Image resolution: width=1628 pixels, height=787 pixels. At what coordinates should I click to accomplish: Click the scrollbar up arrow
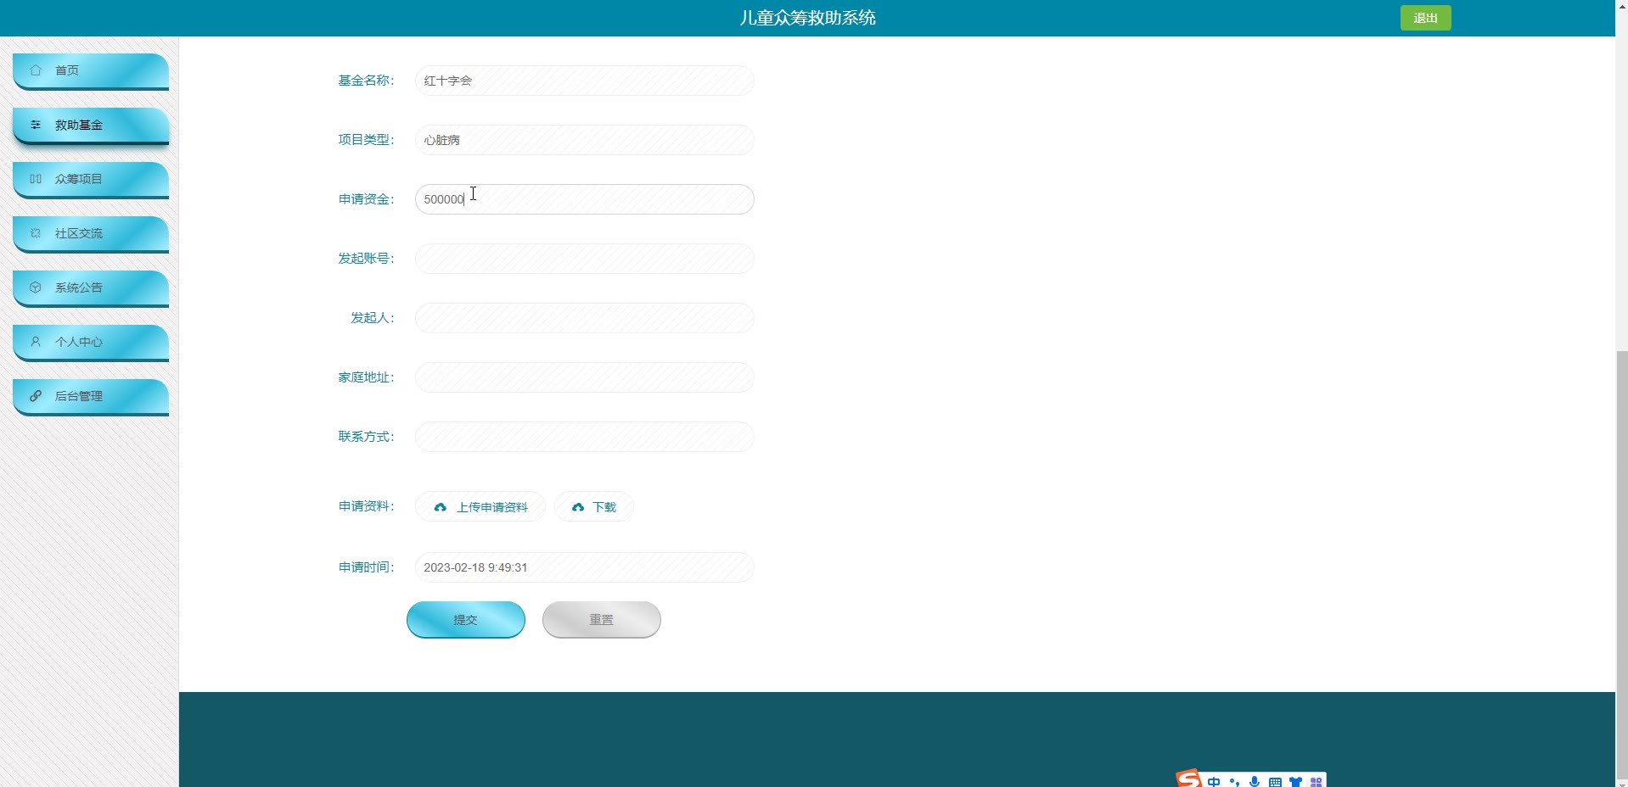[1621, 6]
